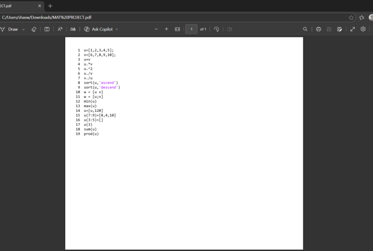Print the PDF document
The width and height of the screenshot is (373, 251).
tap(318, 29)
